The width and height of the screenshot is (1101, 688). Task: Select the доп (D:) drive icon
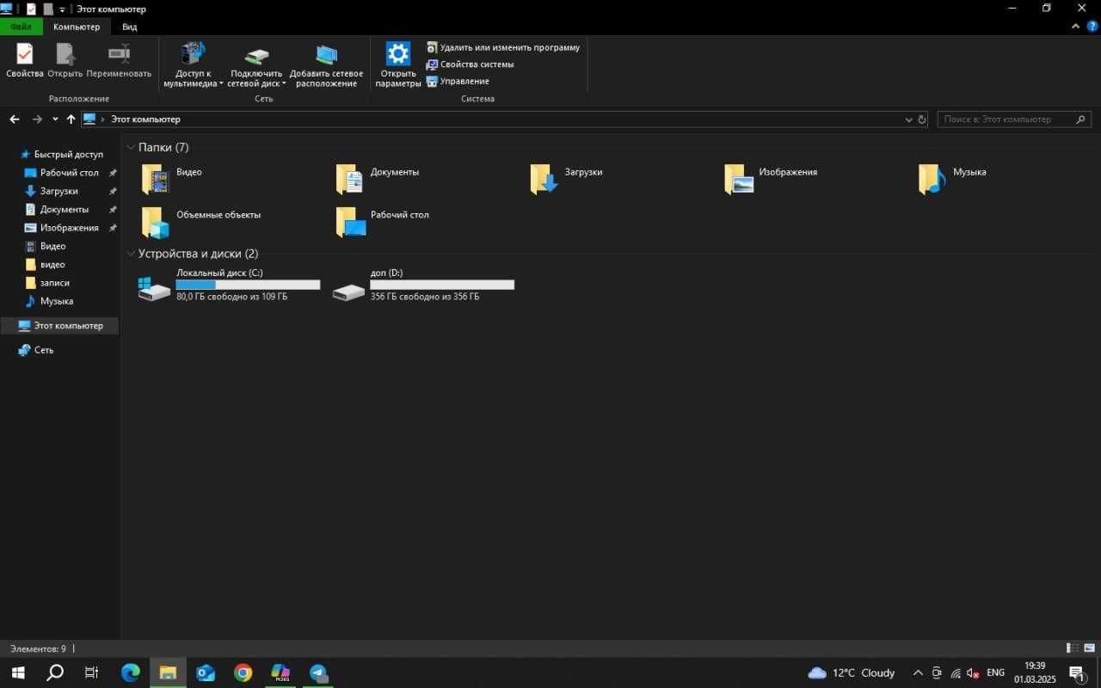pyautogui.click(x=349, y=291)
